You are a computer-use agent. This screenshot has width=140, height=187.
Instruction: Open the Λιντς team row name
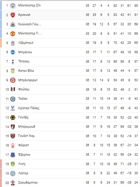point(22,164)
